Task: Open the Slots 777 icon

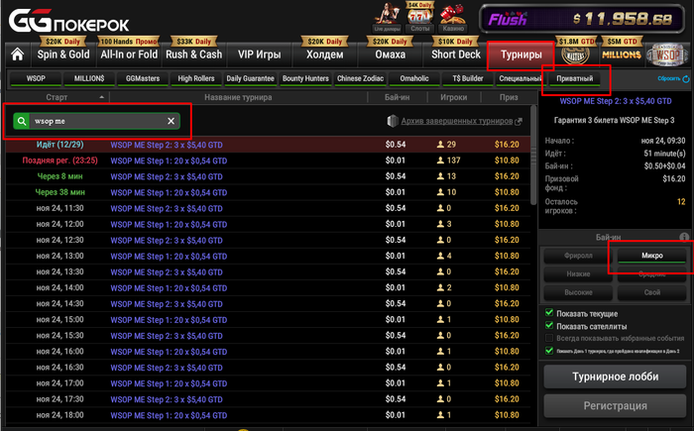Action: click(x=419, y=18)
